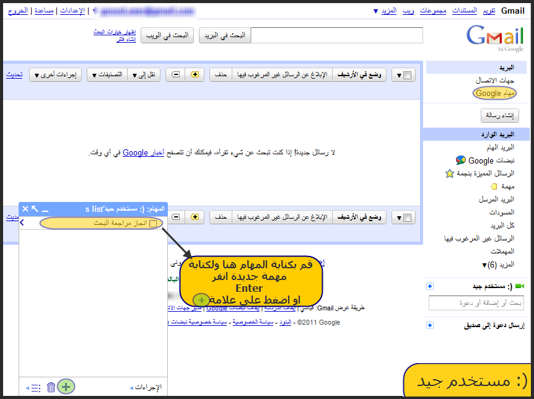
Task: Click وضع في الأرشيف in top toolbar
Action: coord(359,74)
